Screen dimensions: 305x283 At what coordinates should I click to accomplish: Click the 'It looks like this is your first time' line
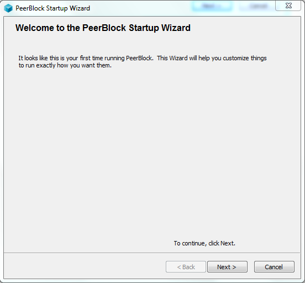(143, 58)
